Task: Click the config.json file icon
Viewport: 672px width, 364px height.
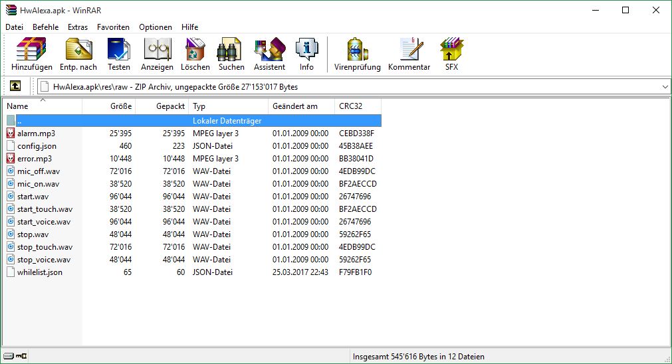Action: click(x=11, y=146)
